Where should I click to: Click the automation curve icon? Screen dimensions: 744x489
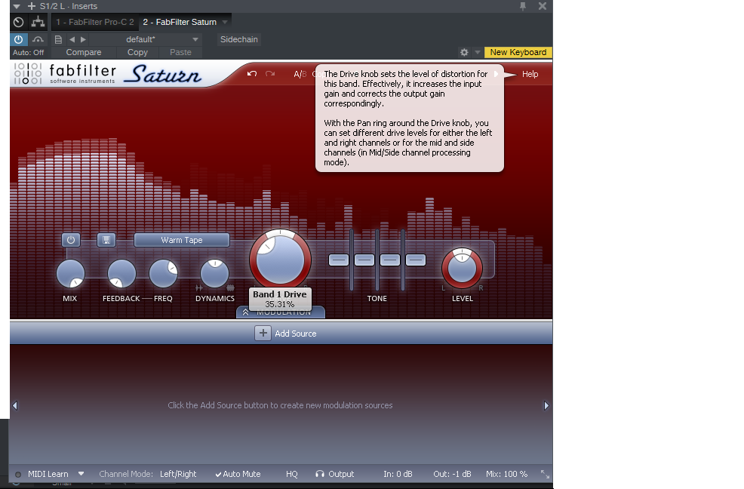[x=38, y=39]
